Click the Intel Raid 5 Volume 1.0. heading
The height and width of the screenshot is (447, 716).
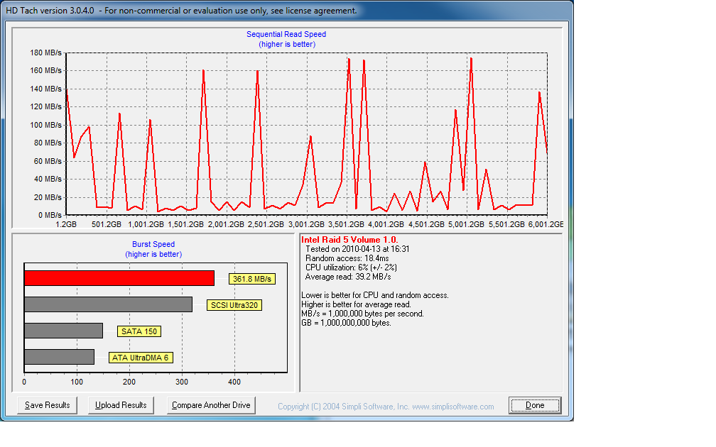click(349, 240)
